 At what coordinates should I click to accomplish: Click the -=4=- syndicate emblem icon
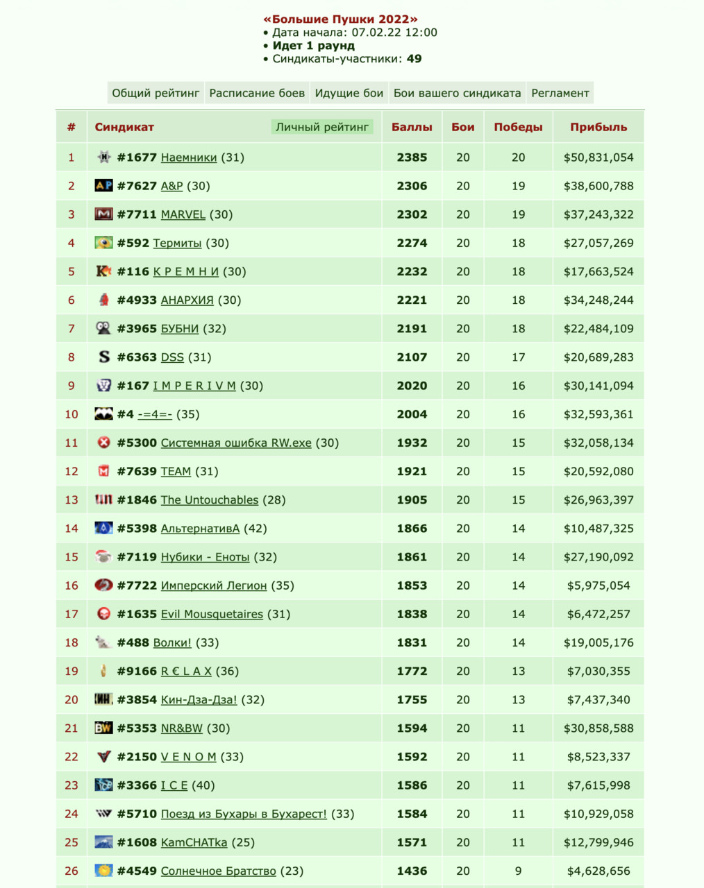[103, 414]
